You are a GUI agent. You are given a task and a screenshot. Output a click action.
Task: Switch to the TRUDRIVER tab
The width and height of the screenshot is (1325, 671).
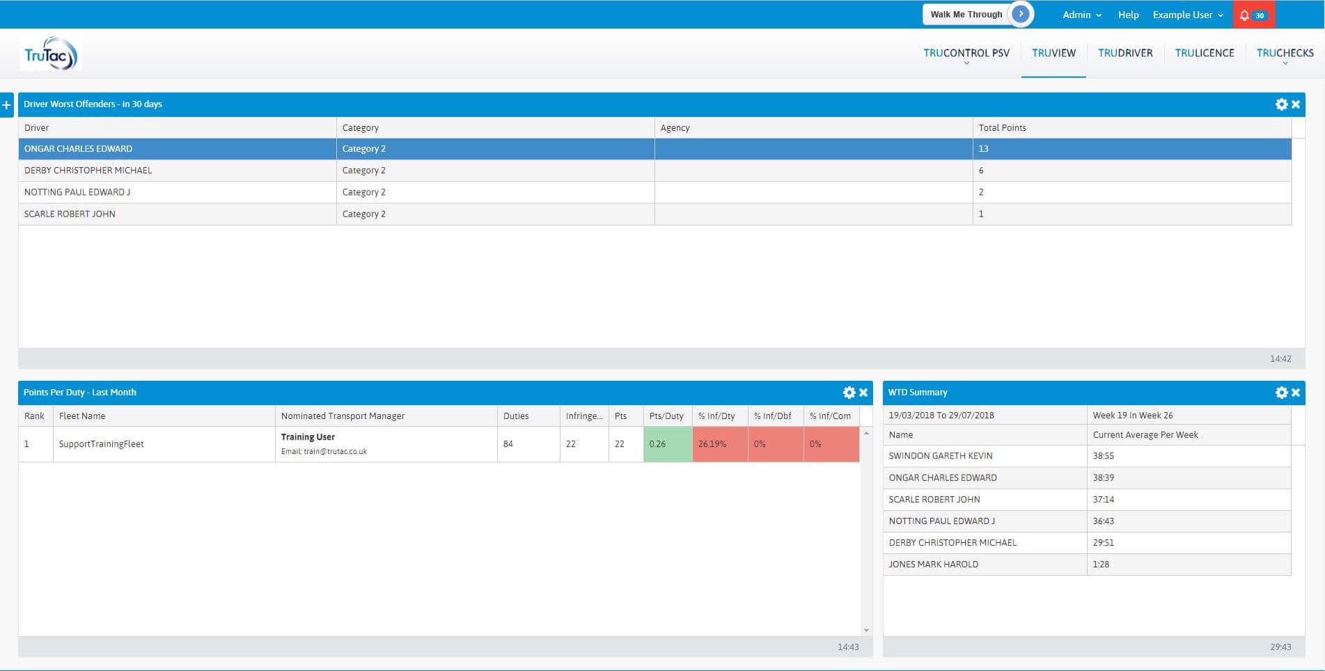[1125, 53]
